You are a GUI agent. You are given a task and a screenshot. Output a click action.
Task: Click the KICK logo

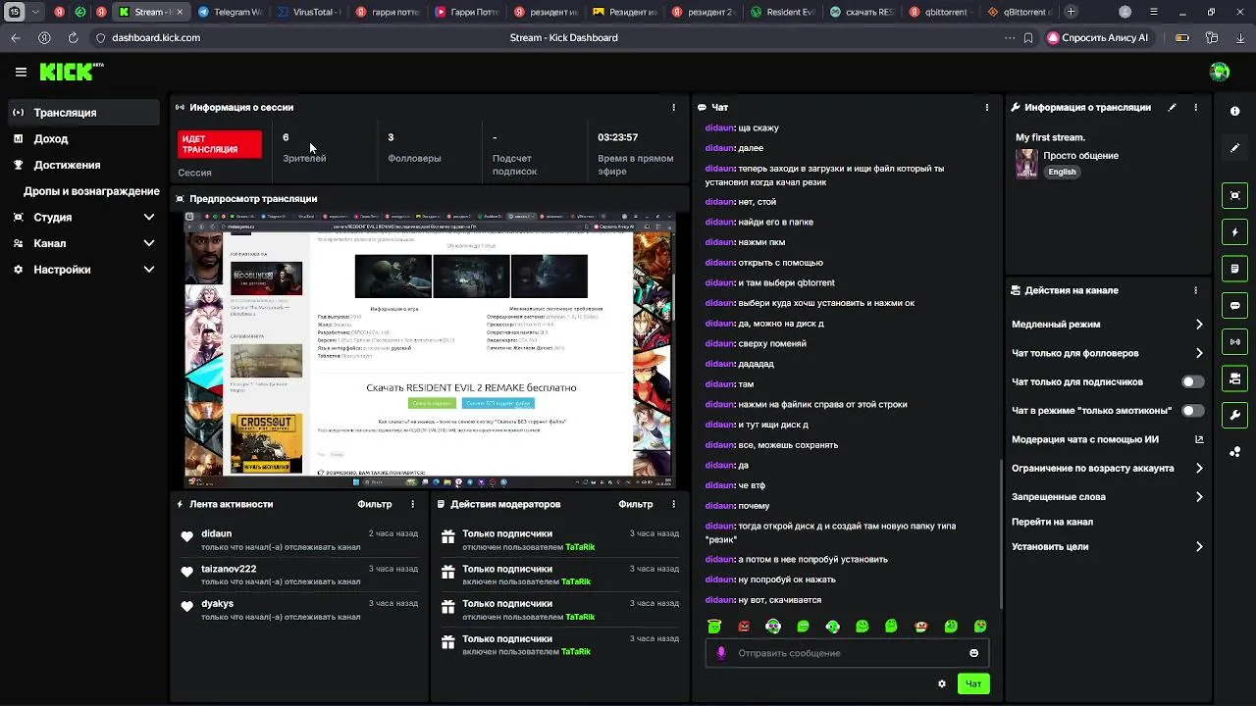(71, 72)
